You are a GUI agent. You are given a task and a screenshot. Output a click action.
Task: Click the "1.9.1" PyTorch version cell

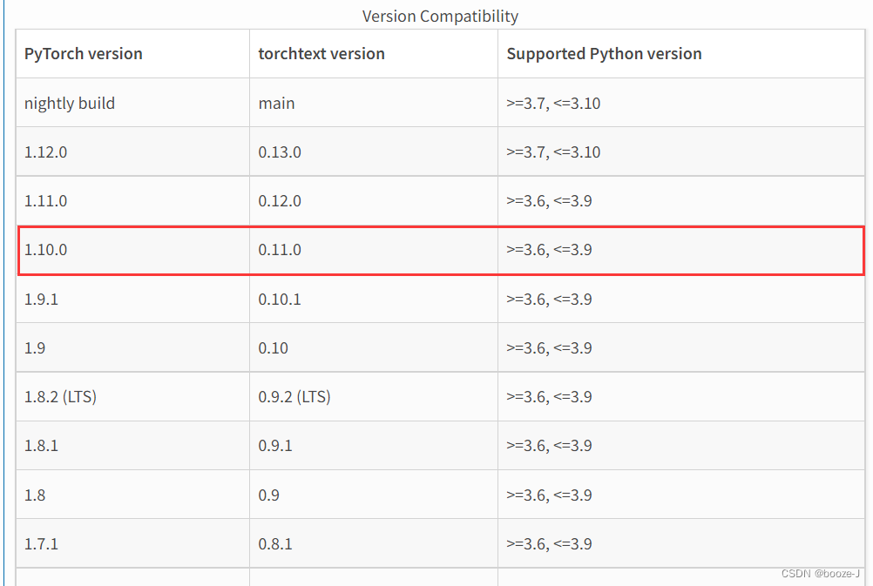coord(132,299)
